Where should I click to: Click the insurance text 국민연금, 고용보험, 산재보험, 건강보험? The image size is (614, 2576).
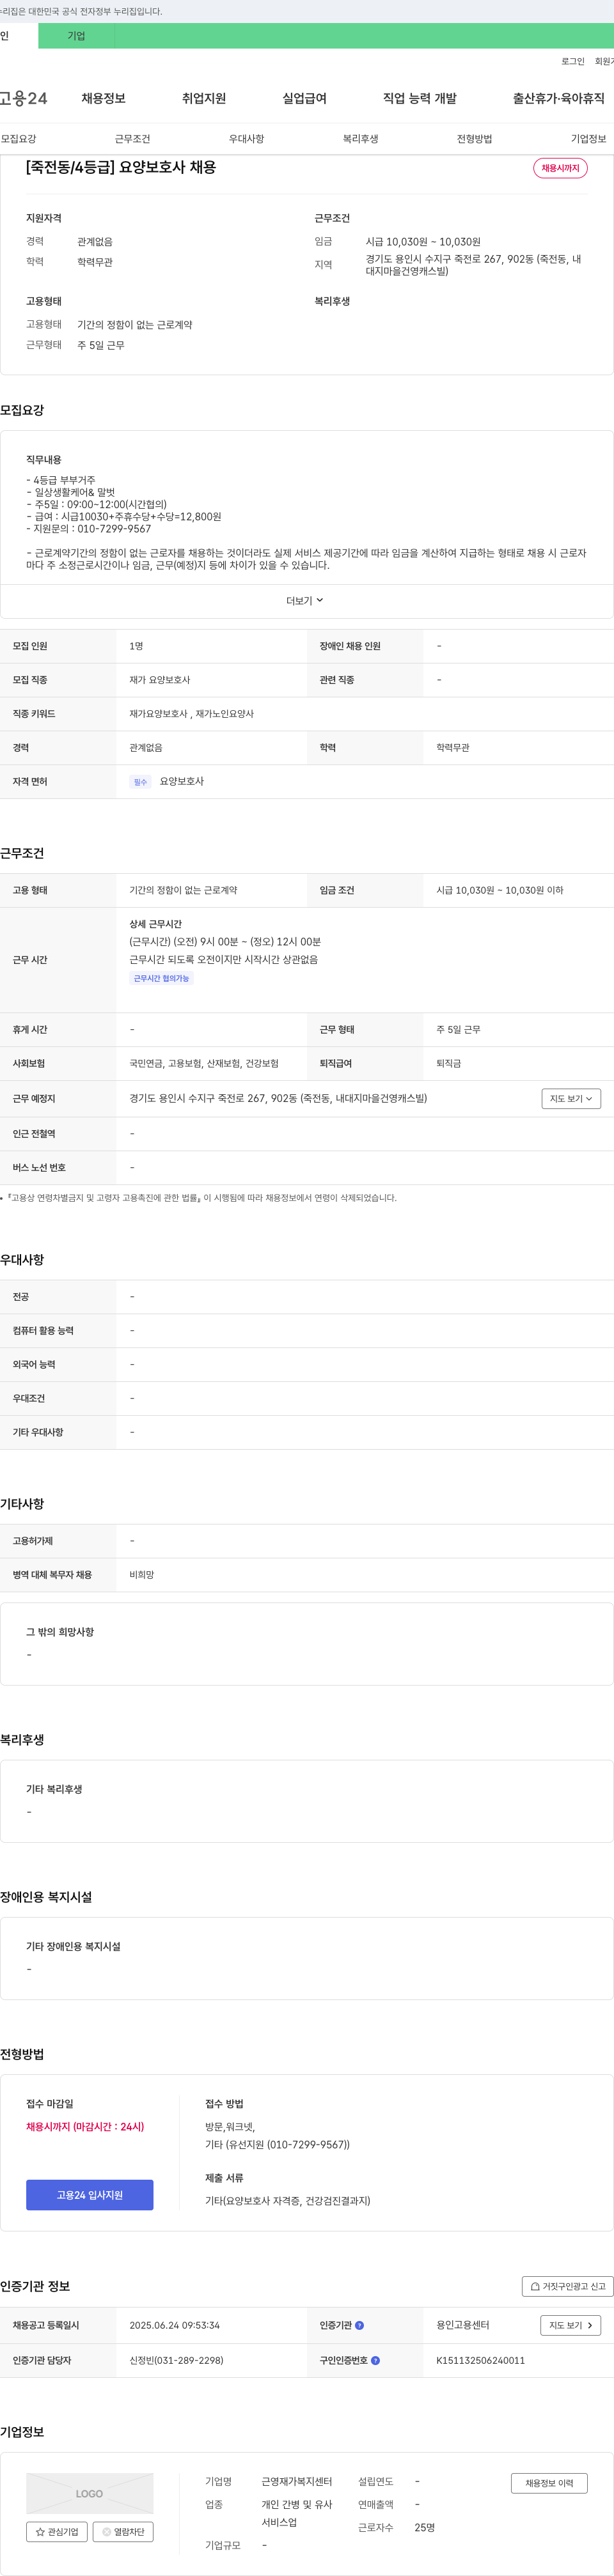point(204,1064)
